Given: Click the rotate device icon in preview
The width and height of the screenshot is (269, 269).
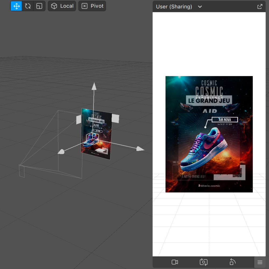Looking at the screenshot, I should point(232,262).
